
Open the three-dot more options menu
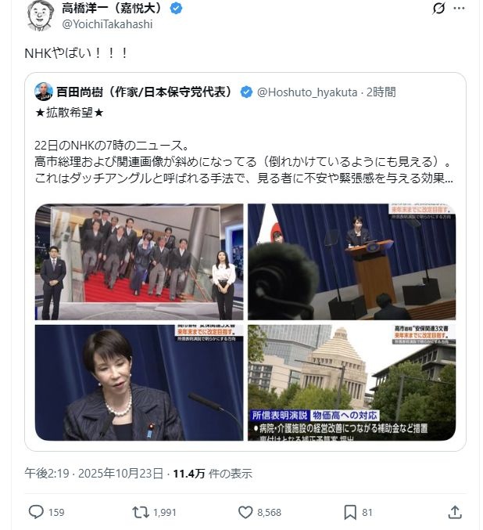[x=459, y=9]
